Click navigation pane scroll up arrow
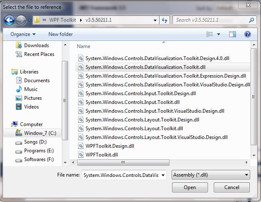Screen dimensions: 261x202 click(x=65, y=45)
